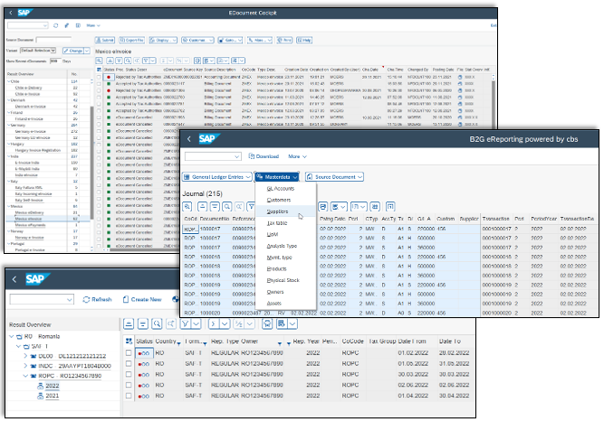Click Refresh in the bottom SAP window
Image resolution: width=604 pixels, height=422 pixels.
click(x=98, y=299)
